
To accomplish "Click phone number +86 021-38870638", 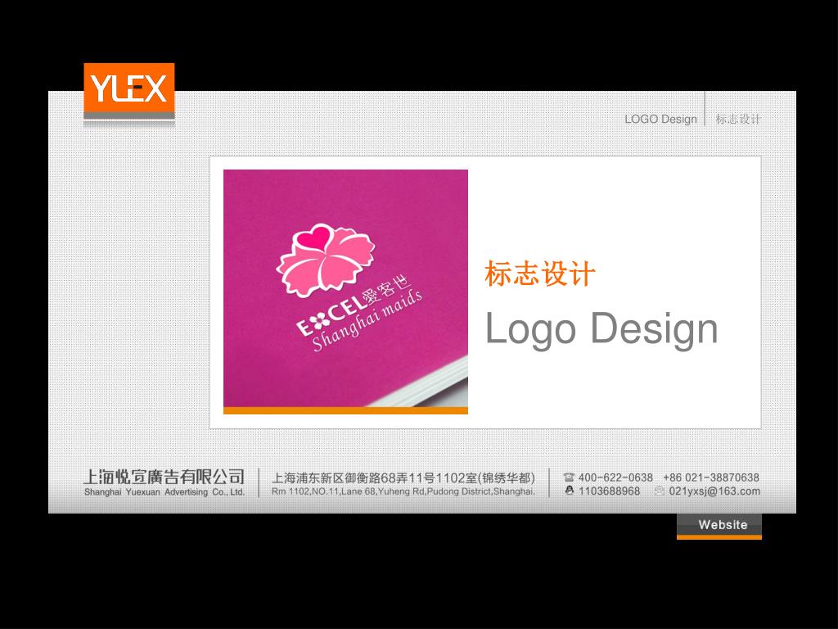I will pyautogui.click(x=711, y=477).
